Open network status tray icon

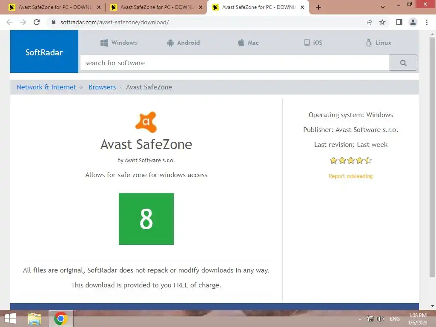coord(370,319)
